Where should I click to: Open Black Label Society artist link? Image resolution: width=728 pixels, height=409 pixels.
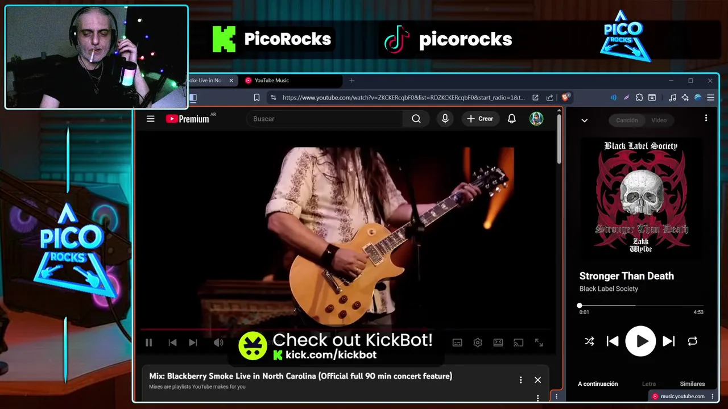pyautogui.click(x=609, y=289)
